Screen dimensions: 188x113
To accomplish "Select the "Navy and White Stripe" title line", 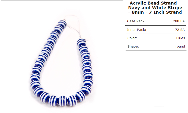I will 155,8.
